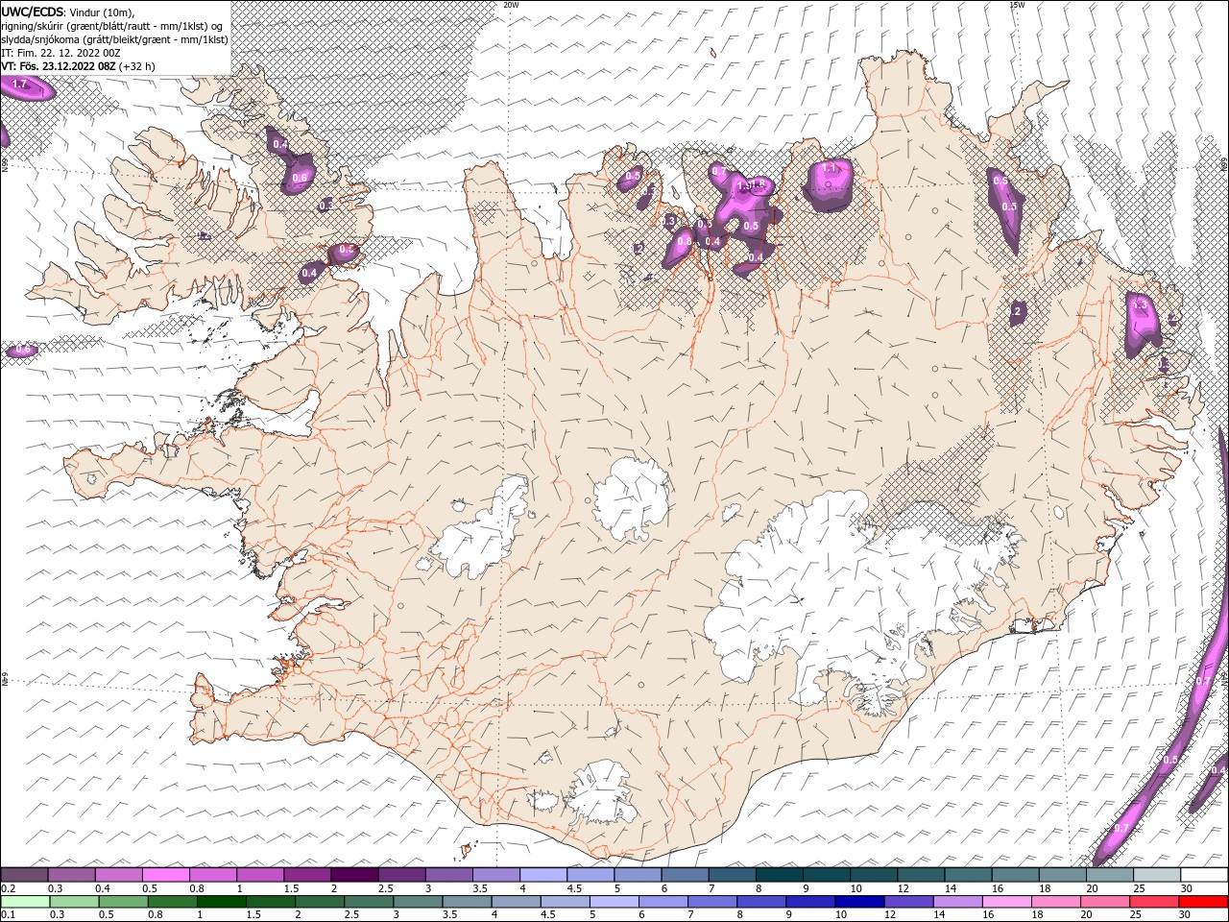
Task: Click the 'VT: Fös. 23.12.2022 08Z' valid time
Action: point(59,67)
